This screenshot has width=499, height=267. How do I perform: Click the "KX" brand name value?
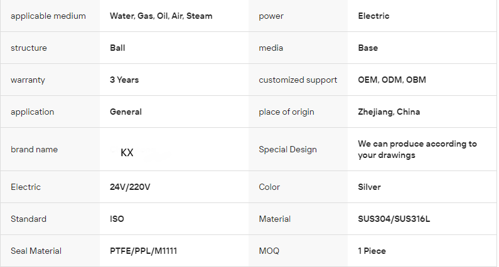(127, 152)
